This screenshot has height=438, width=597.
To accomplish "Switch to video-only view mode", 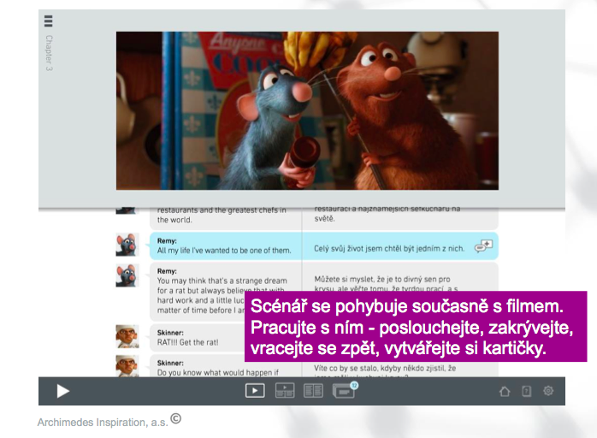I will [255, 391].
